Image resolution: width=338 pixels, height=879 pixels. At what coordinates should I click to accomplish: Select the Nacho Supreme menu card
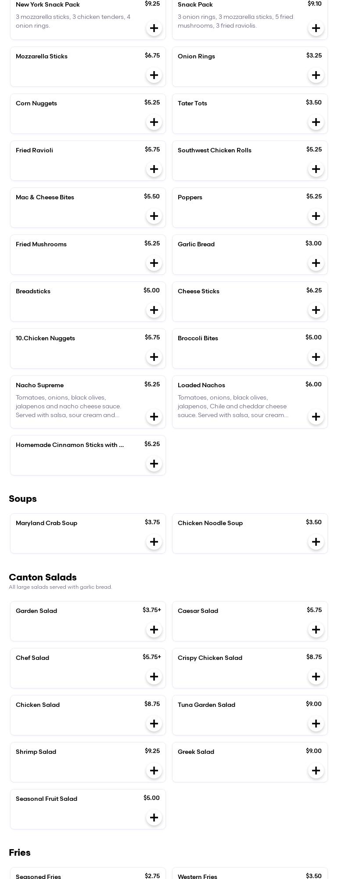(x=79, y=402)
